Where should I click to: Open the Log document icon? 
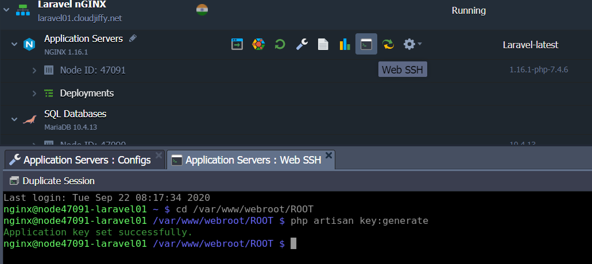tap(323, 44)
